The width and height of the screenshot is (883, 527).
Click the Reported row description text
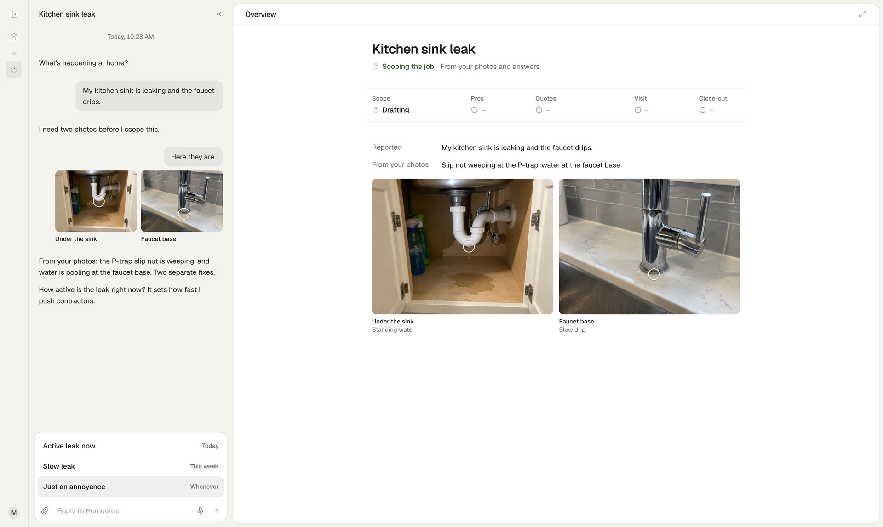[517, 147]
